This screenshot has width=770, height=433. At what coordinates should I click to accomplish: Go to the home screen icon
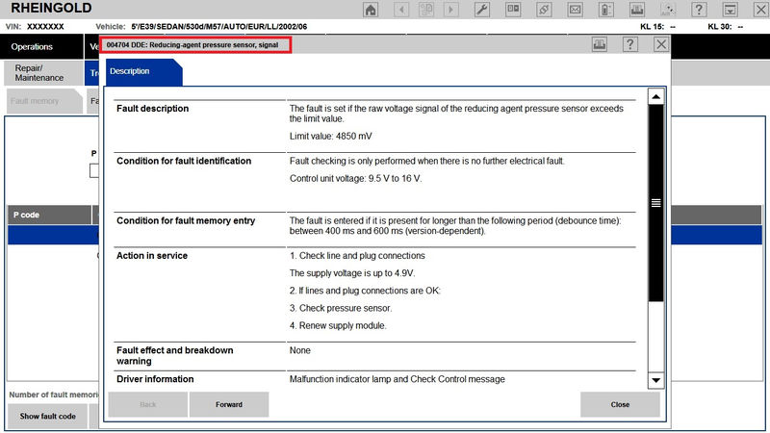(x=371, y=10)
